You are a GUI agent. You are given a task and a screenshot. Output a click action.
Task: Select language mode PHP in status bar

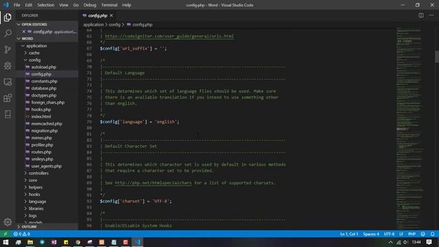(x=412, y=234)
